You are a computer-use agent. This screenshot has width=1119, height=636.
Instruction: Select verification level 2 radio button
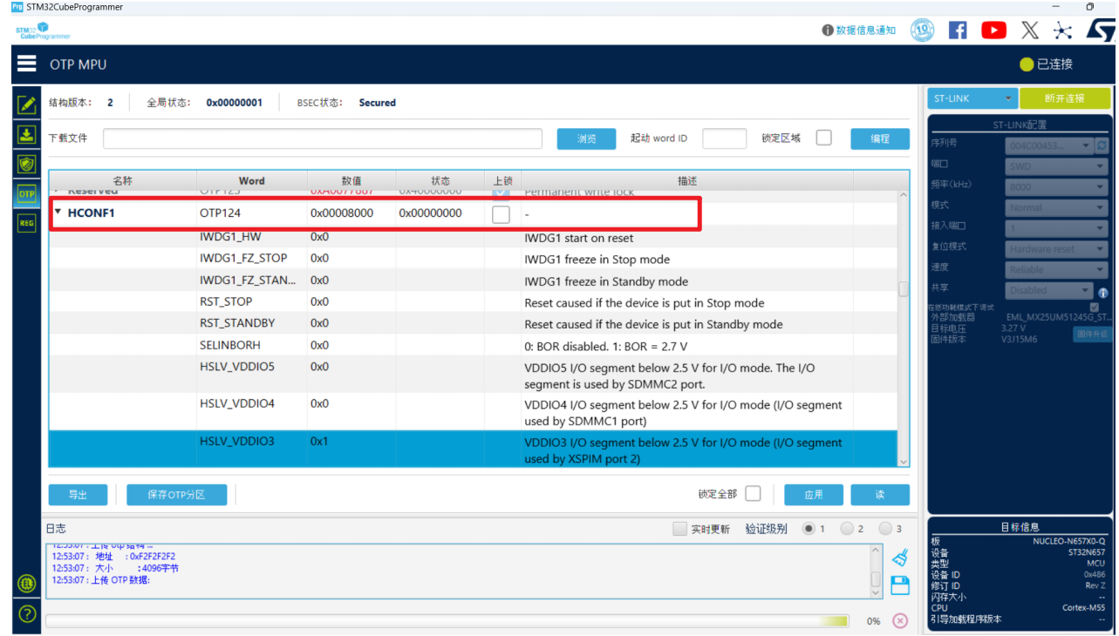tap(847, 529)
